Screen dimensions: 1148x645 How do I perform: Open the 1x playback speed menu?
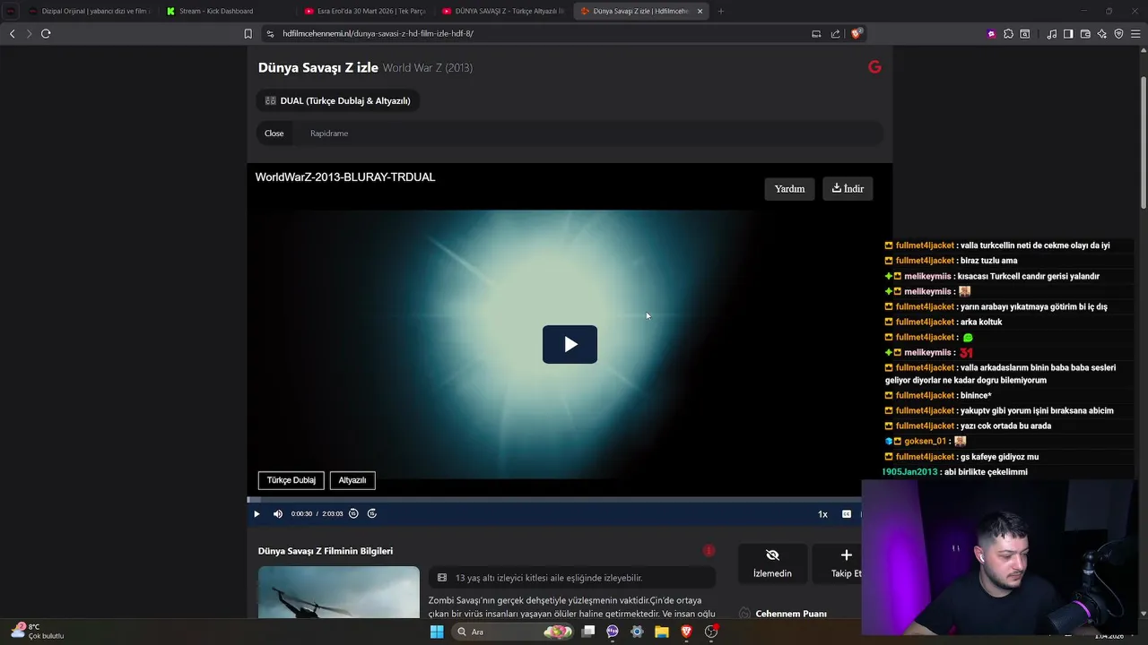[x=822, y=514]
